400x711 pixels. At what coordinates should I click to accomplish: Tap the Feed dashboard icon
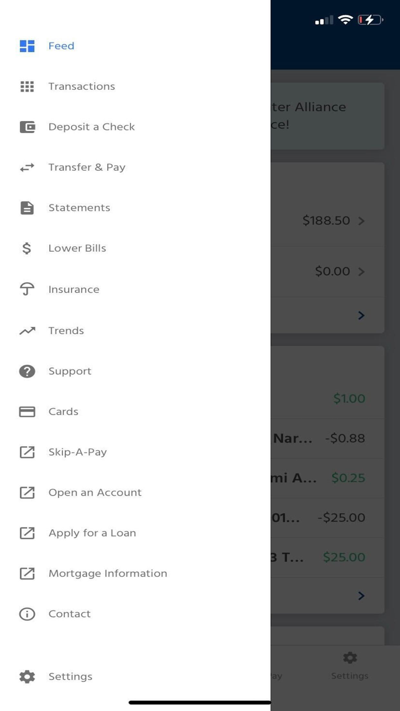point(27,46)
